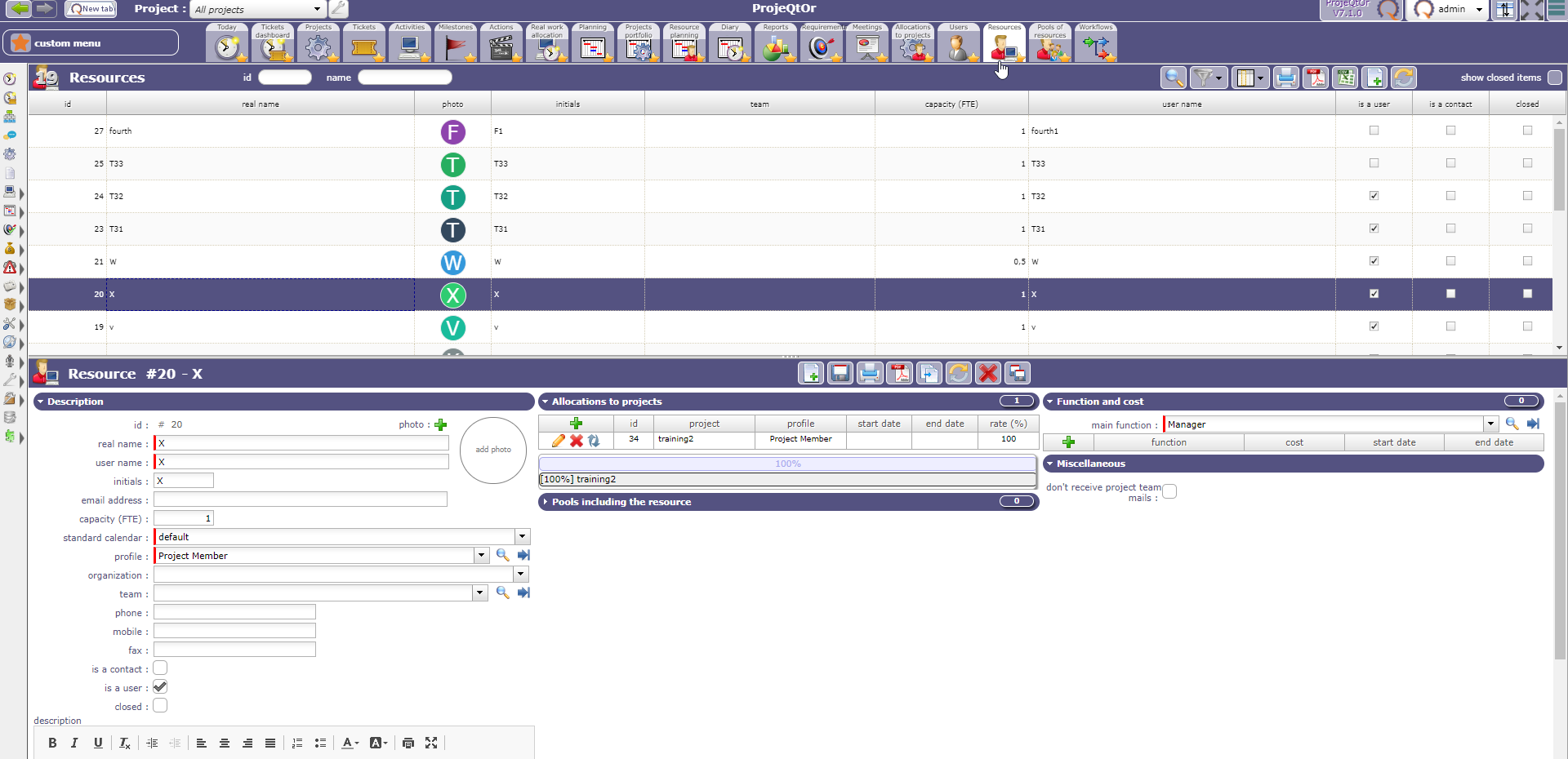This screenshot has height=759, width=1568.
Task: Edit the training2 allocation with pencil icon
Action: pyautogui.click(x=559, y=441)
